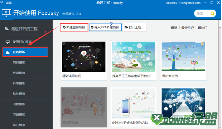
Task: Sort templates by 最新
Action: 174,28
